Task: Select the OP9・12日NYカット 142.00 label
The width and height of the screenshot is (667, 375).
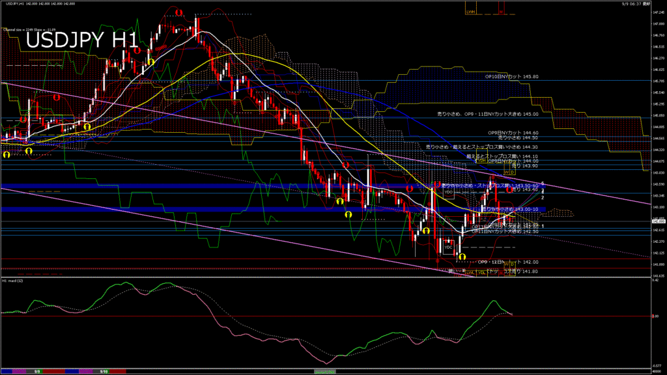Action: point(508,262)
